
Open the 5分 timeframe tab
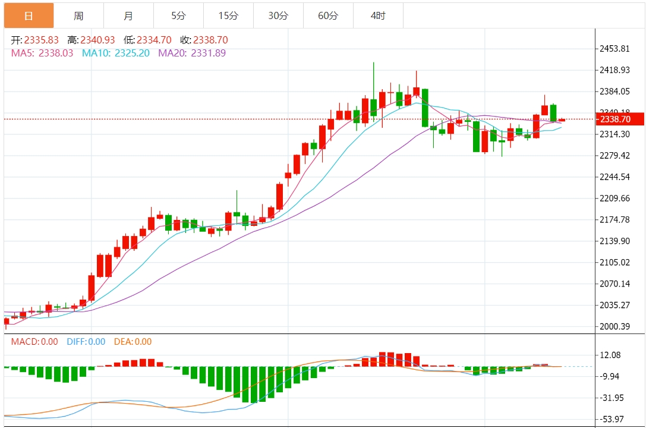click(x=179, y=15)
